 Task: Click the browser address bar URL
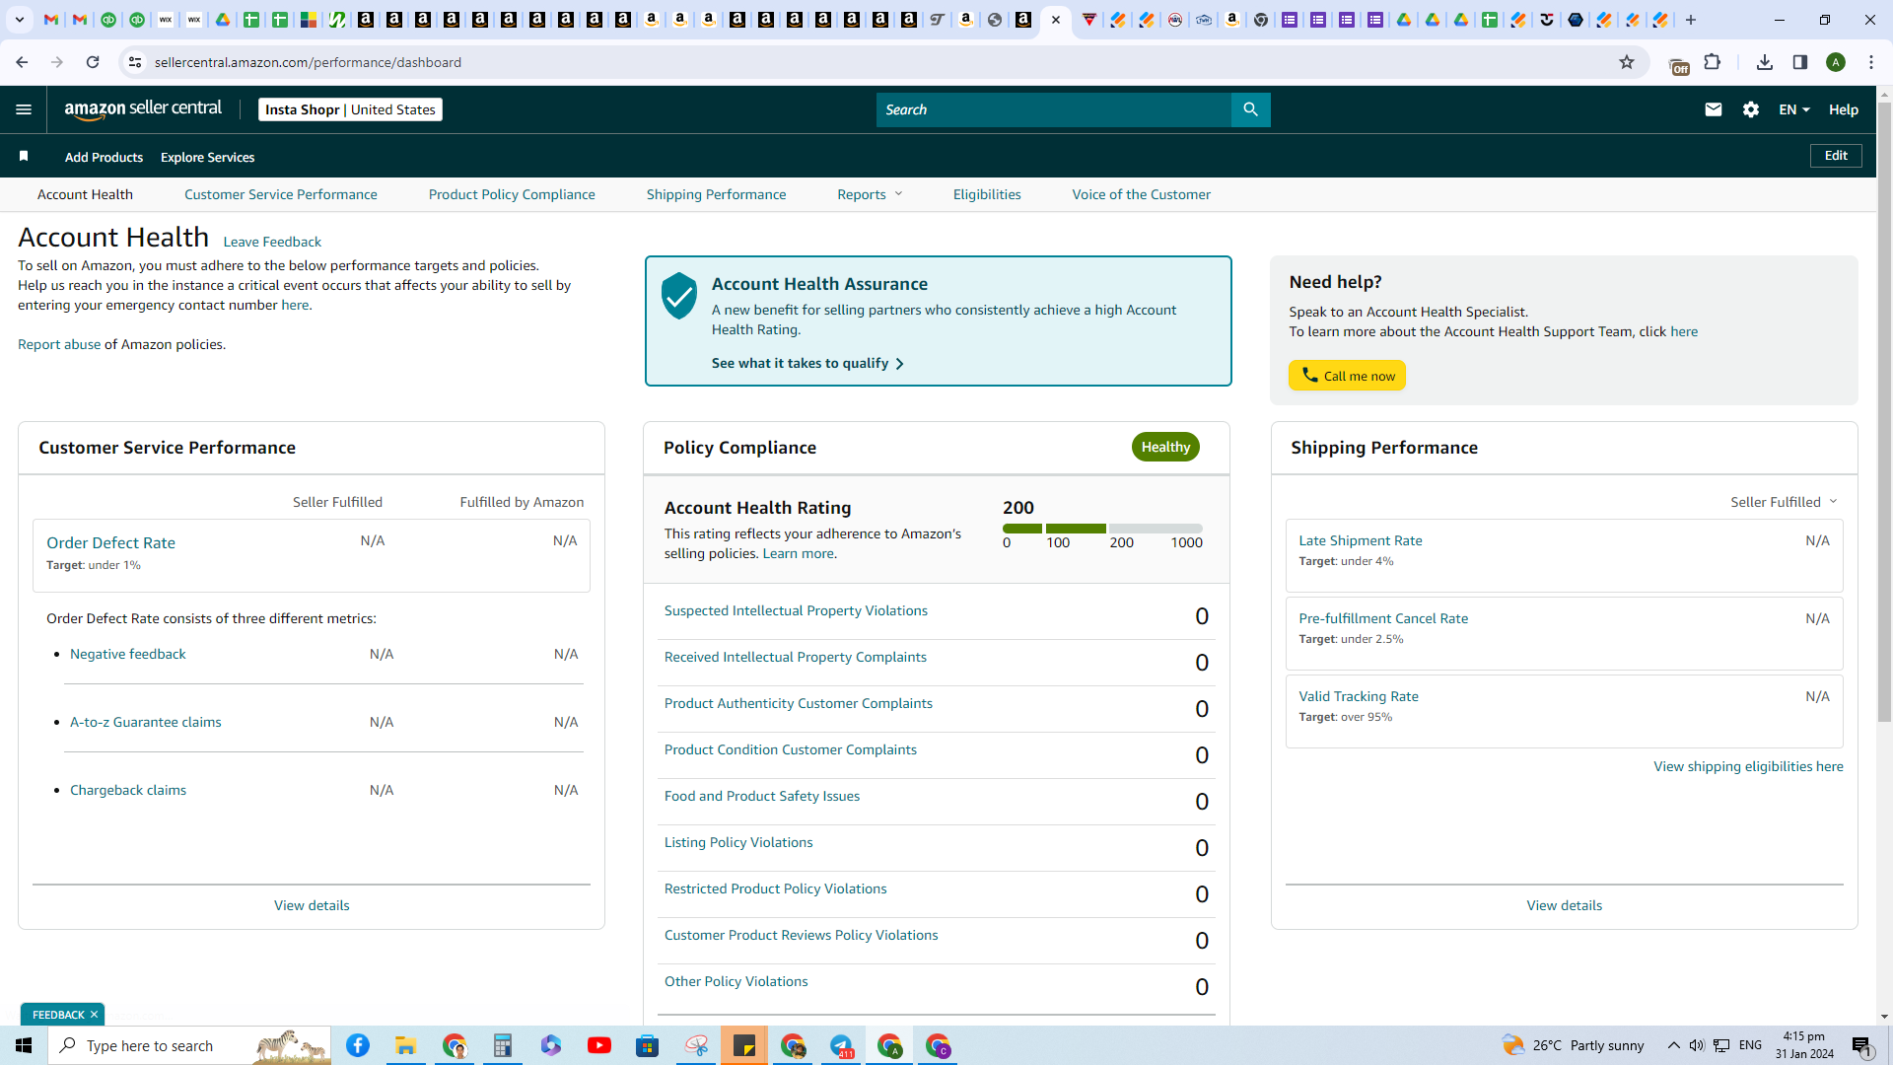(308, 62)
